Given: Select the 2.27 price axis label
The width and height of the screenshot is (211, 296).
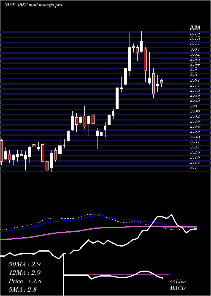Looking at the screenshot, I should point(195,147).
